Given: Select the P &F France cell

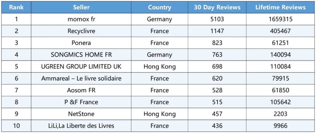Looking at the screenshot, I should pyautogui.click(x=81, y=102).
